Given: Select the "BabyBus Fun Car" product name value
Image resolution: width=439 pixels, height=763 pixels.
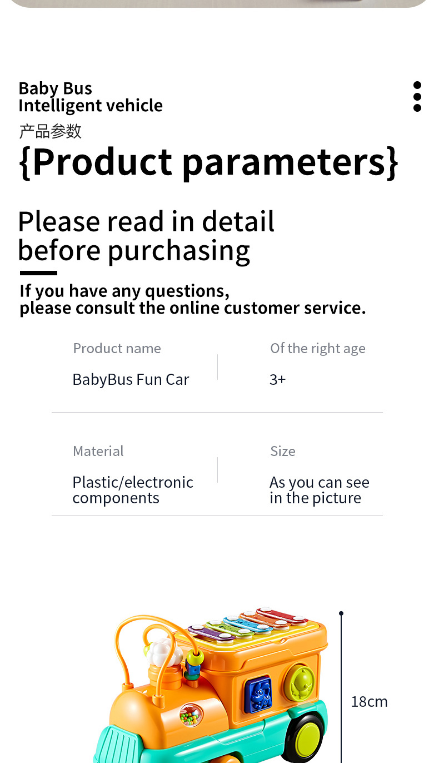Looking at the screenshot, I should tap(131, 379).
